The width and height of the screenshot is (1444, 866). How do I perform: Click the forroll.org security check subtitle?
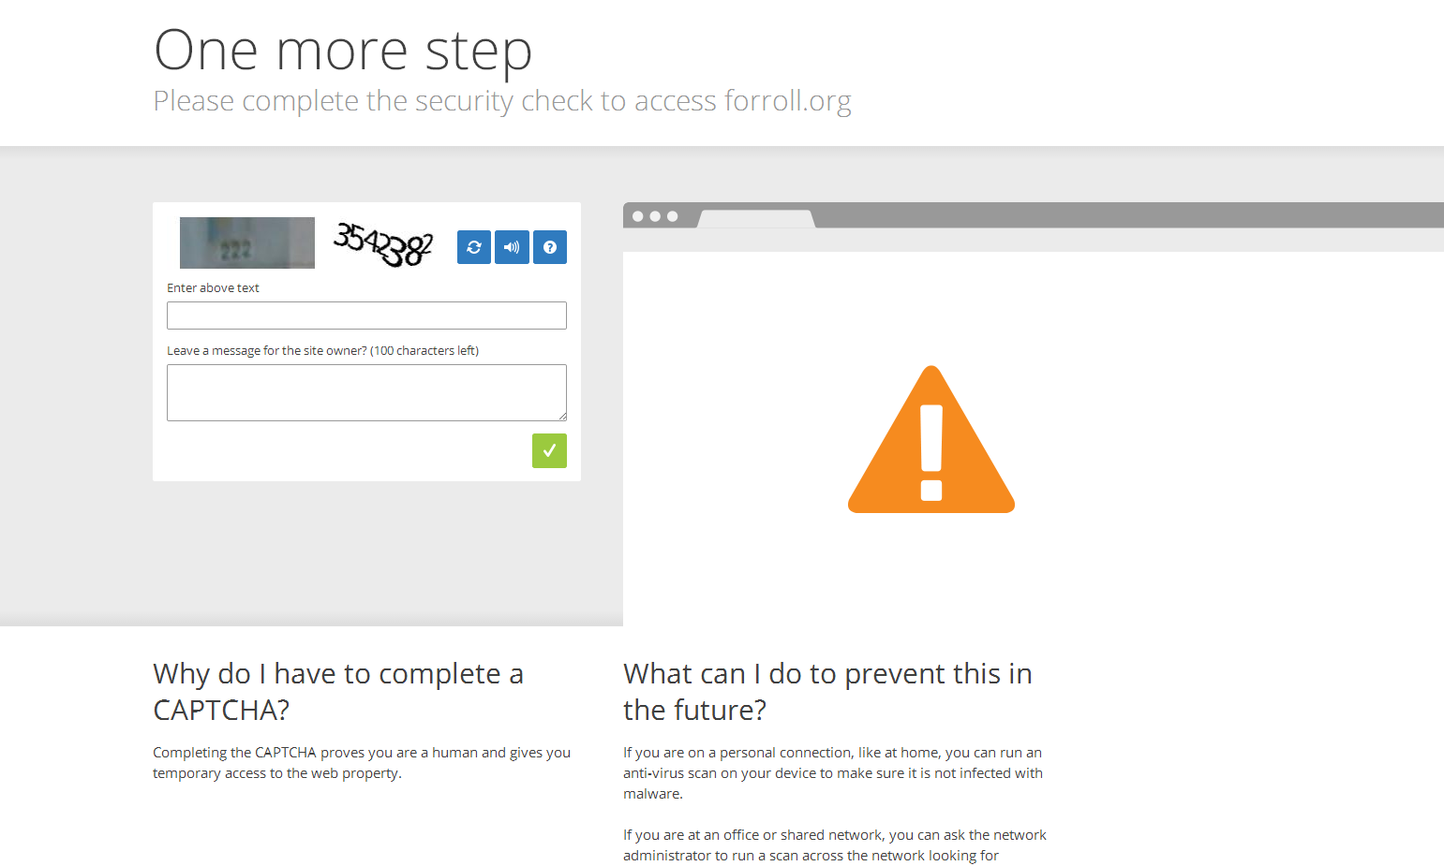tap(502, 101)
